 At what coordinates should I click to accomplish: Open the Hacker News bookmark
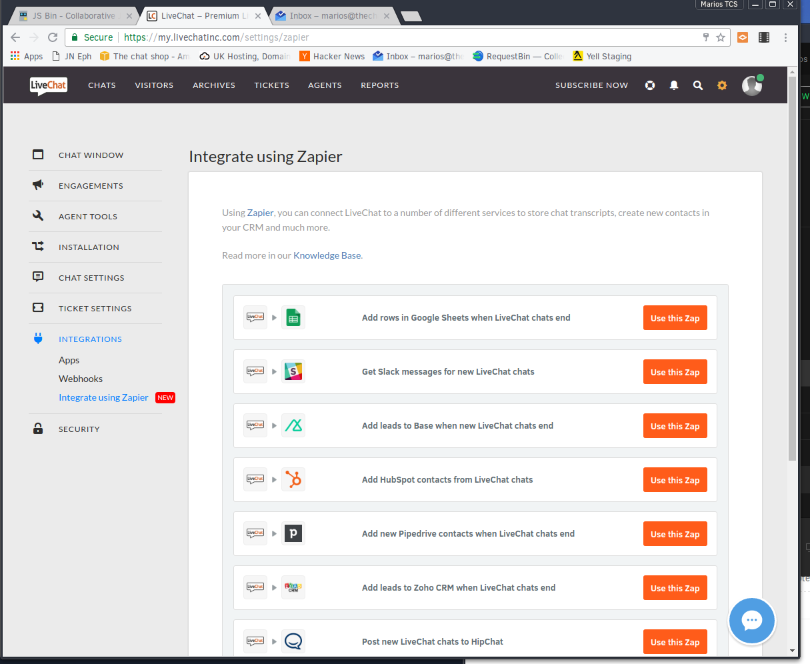(332, 57)
